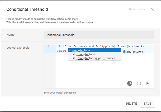This screenshot has height=112, width=161.
Task: Choose shi_manufacturer suggestion
Action: [x=84, y=54]
